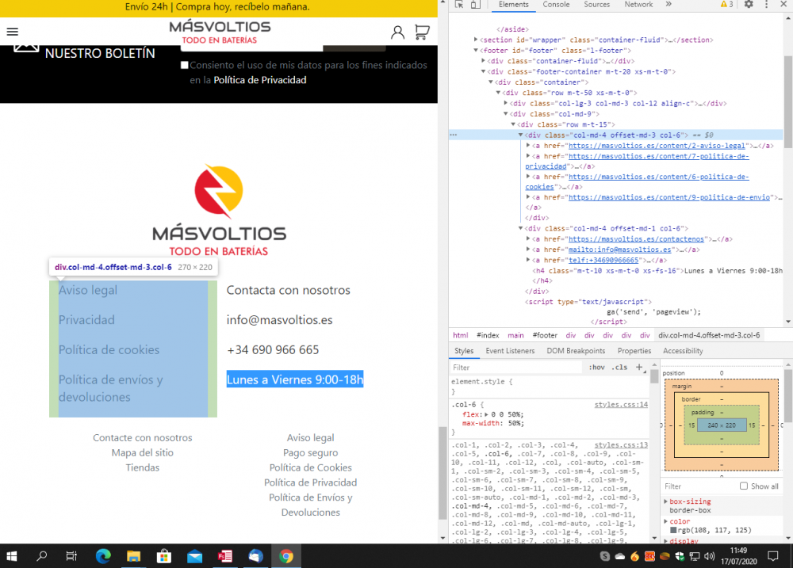Toggle the .cls class editor button
793x568 pixels.
(x=620, y=368)
